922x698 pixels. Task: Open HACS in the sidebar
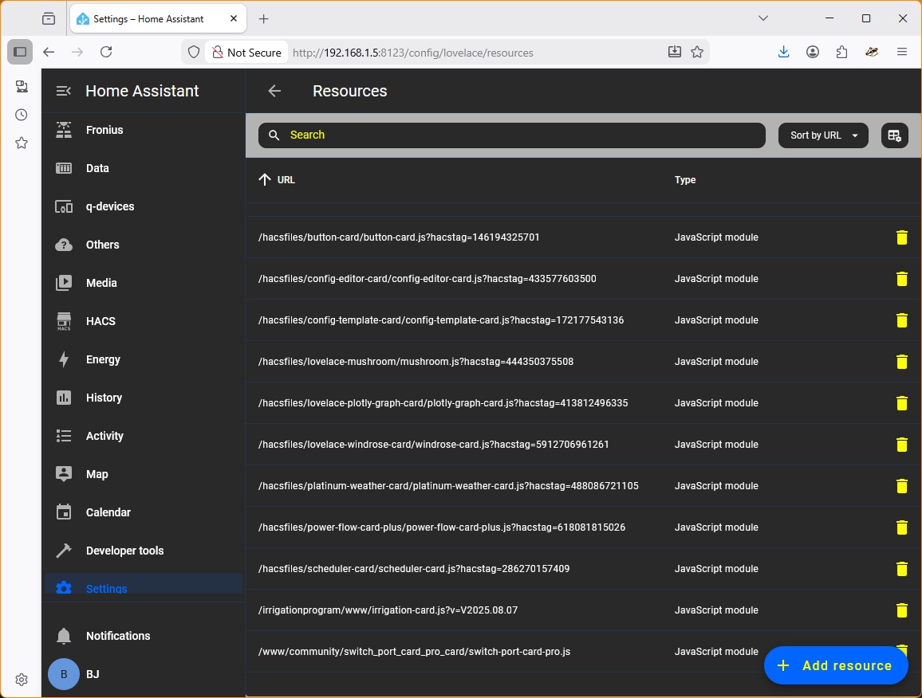pyautogui.click(x=100, y=321)
